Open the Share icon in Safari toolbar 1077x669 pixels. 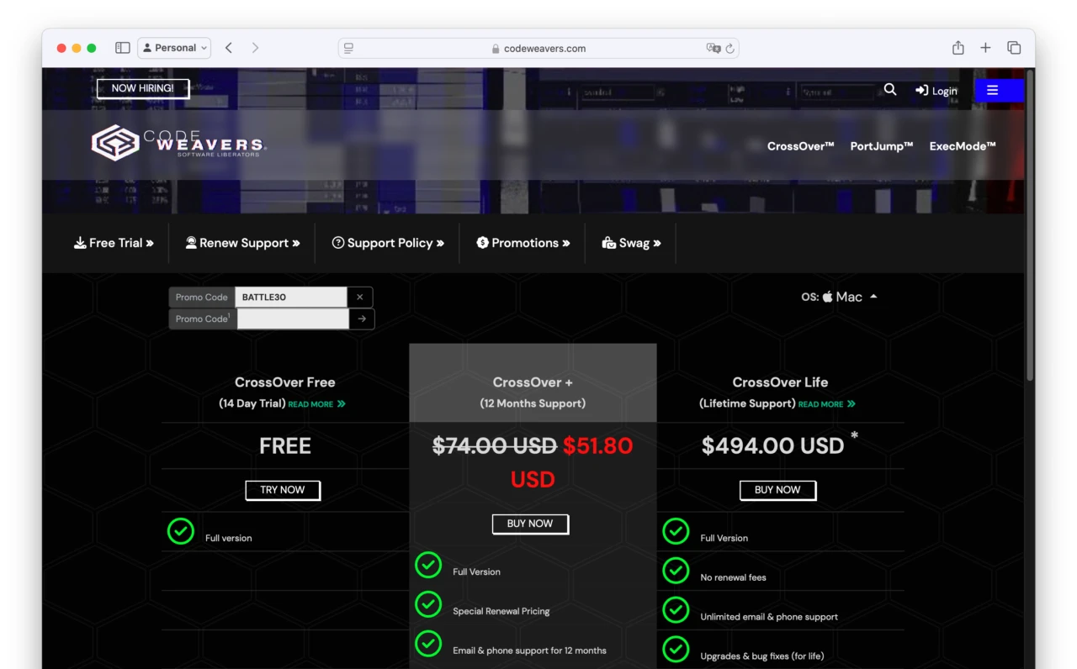pyautogui.click(x=958, y=48)
